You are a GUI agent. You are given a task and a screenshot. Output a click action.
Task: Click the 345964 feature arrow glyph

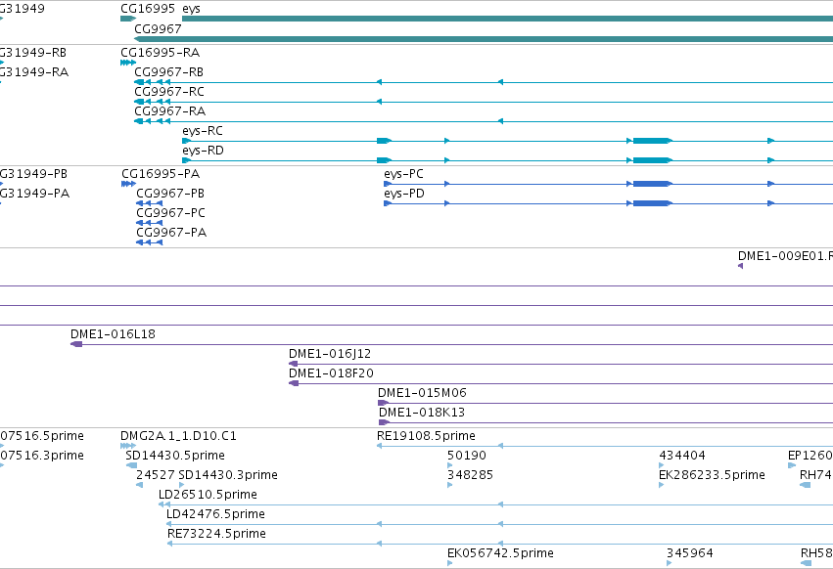pos(669,563)
